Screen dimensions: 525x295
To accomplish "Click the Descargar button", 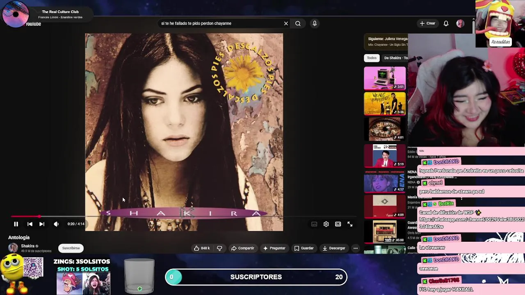I will [x=334, y=248].
